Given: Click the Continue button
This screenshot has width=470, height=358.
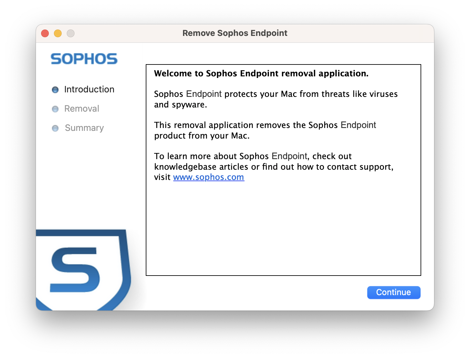Looking at the screenshot, I should (x=394, y=292).
